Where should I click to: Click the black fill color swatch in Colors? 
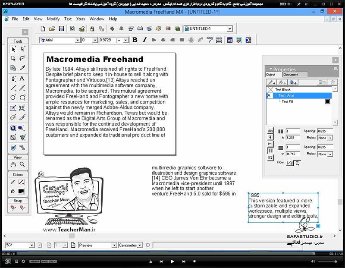21,191
